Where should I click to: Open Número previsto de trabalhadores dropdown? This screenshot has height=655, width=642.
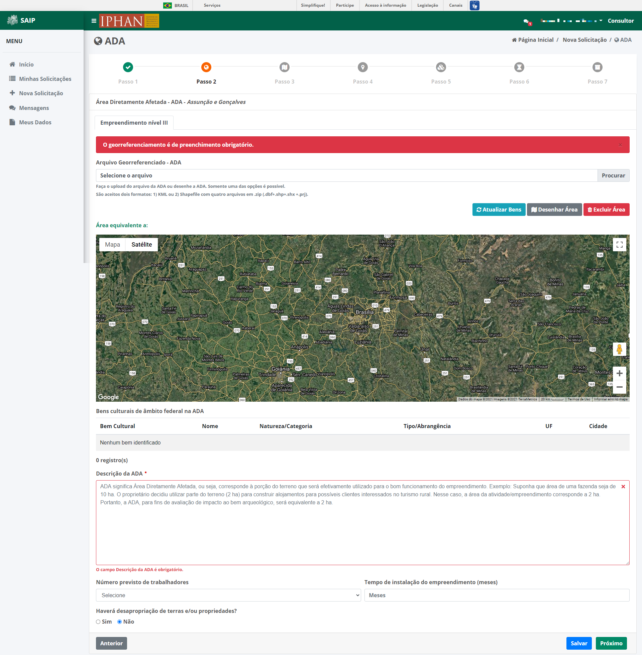(x=228, y=596)
